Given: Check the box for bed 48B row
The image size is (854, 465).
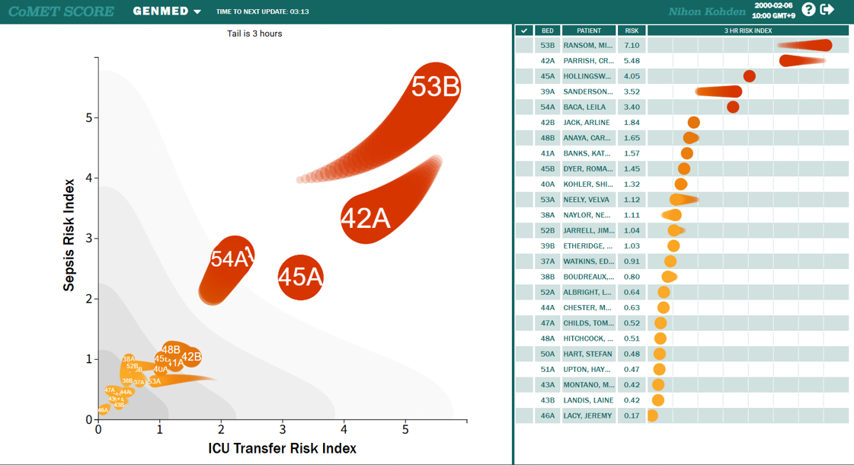Looking at the screenshot, I should click(524, 138).
